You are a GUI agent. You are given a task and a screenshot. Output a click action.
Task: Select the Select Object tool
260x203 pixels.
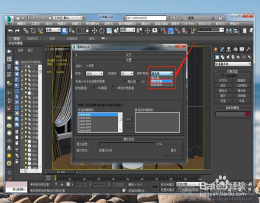tap(64, 30)
